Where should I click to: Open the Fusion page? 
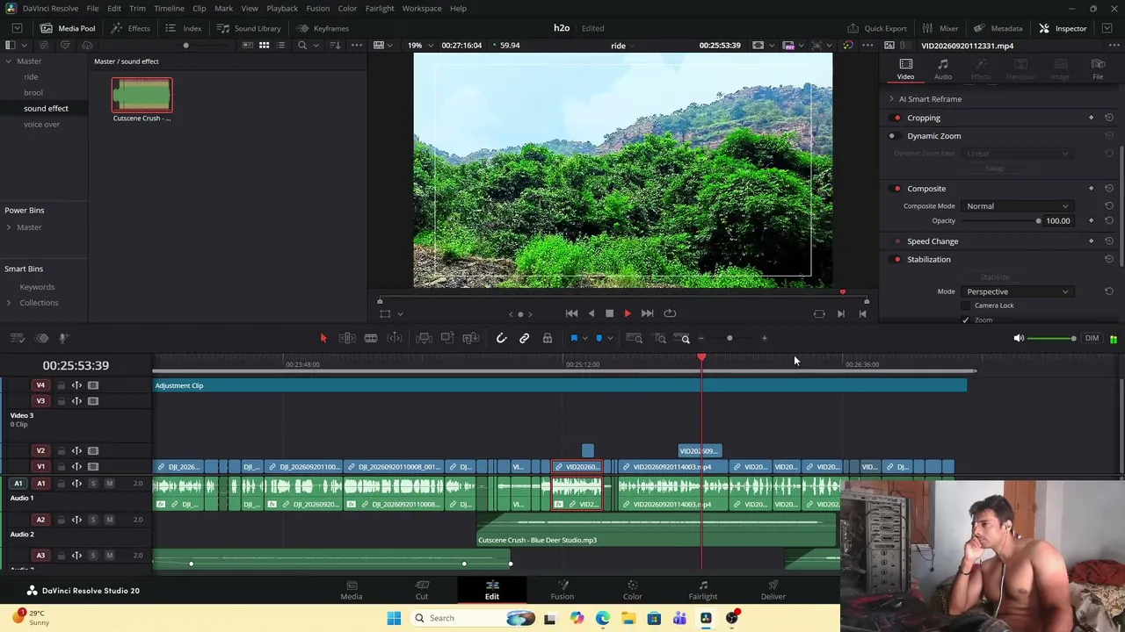(x=562, y=590)
